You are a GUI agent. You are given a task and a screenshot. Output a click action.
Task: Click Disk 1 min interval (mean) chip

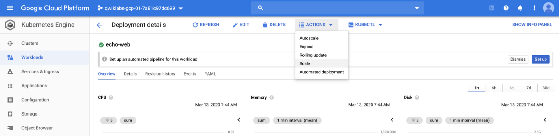[469, 120]
